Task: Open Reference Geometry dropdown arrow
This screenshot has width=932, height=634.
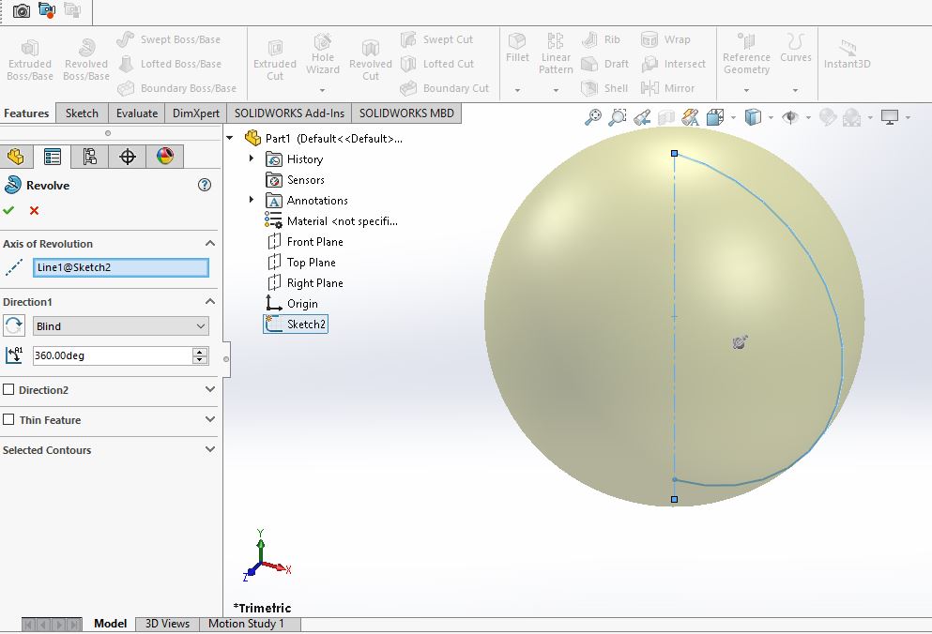Action: tap(746, 90)
